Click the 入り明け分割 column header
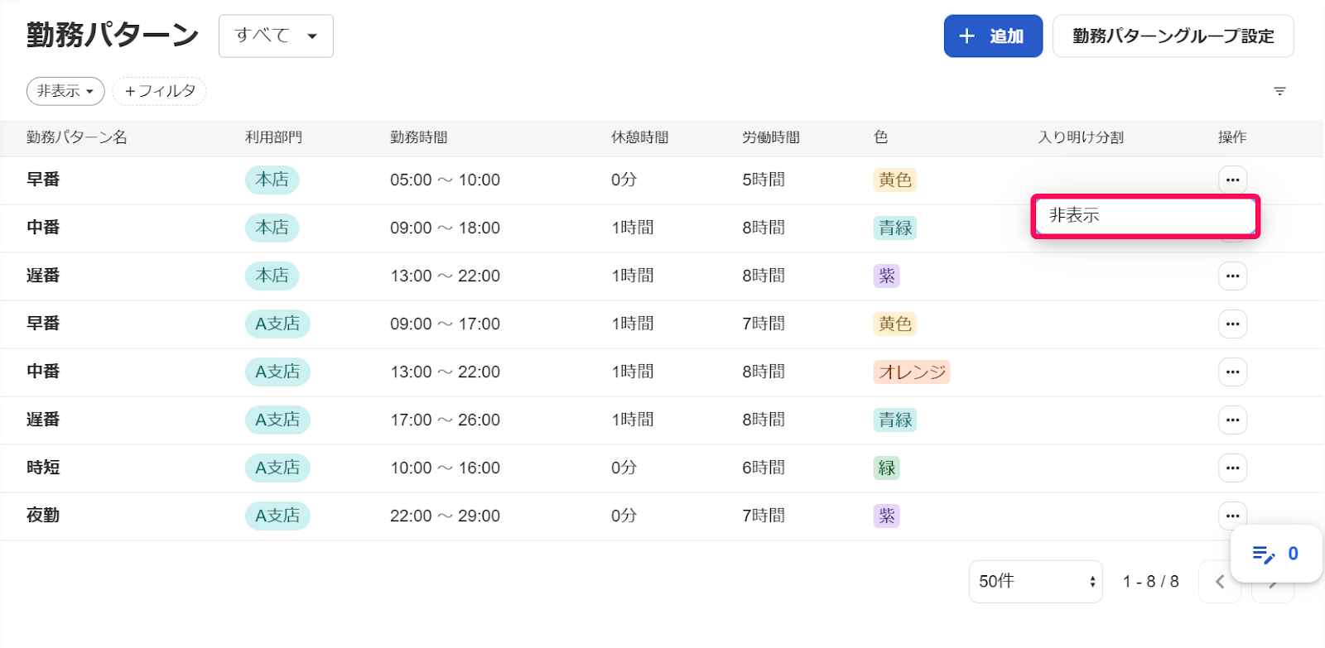Screen dimensions: 1325x648 coord(1081,137)
